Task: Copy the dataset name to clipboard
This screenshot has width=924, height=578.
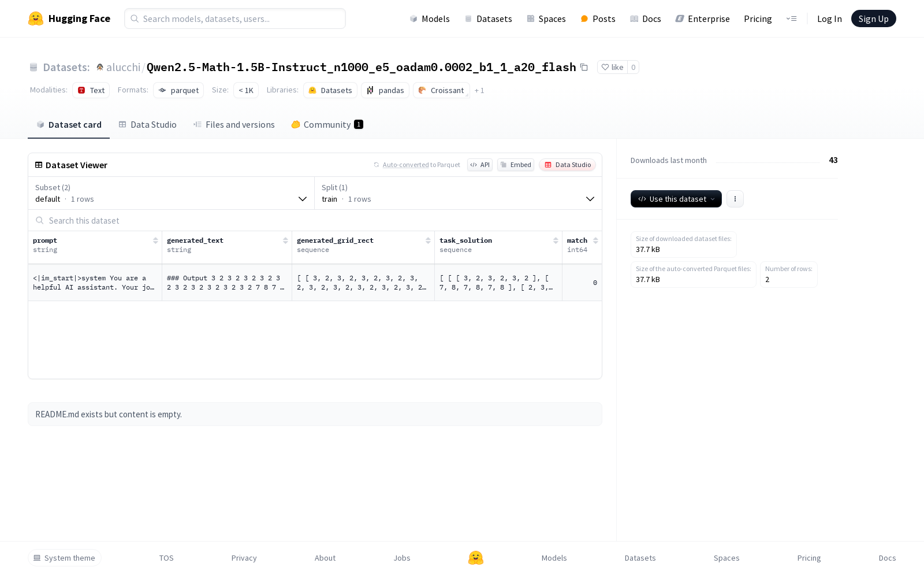Action: click(584, 67)
